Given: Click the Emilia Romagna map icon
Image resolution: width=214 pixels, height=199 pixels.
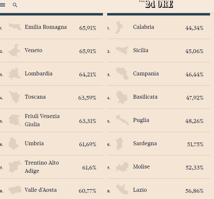Looking at the screenshot, I should click(x=15, y=27).
